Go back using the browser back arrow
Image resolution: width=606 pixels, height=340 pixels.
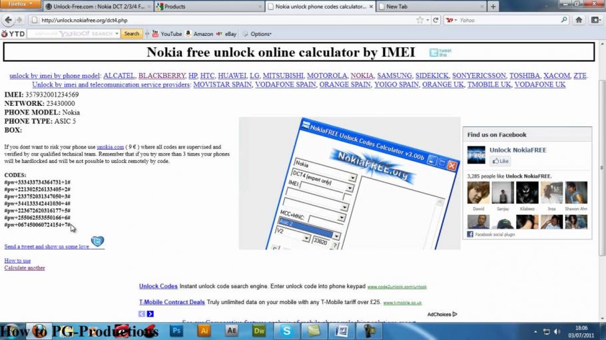click(x=8, y=20)
